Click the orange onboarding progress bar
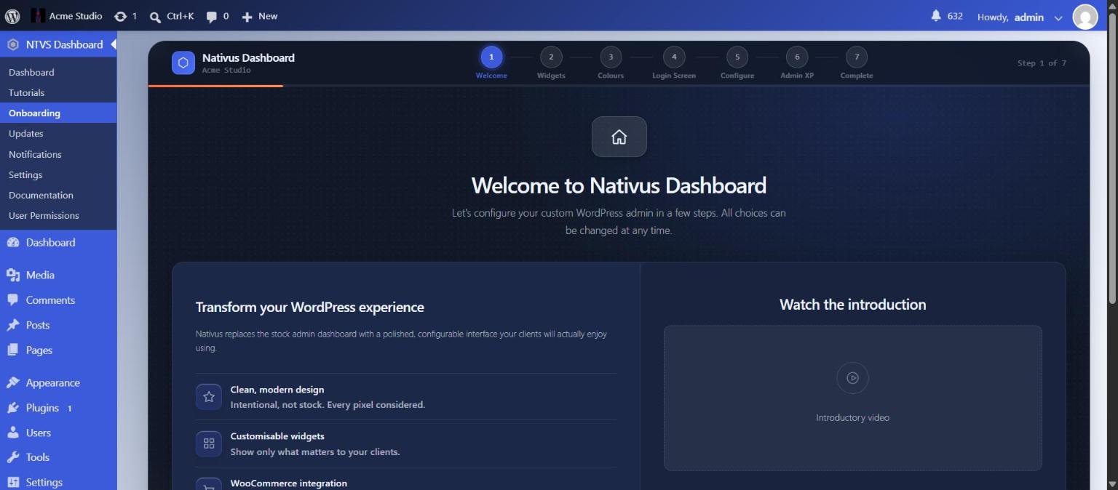This screenshot has height=490, width=1118. [x=215, y=86]
